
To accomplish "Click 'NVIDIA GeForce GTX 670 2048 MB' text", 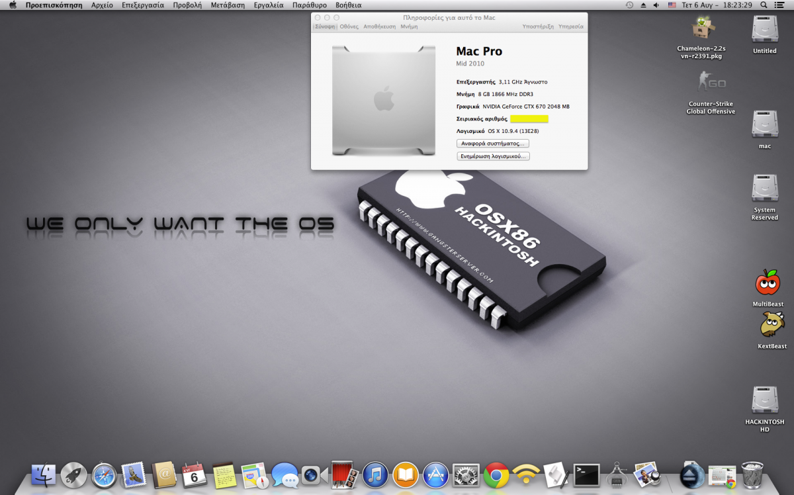I will 526,106.
